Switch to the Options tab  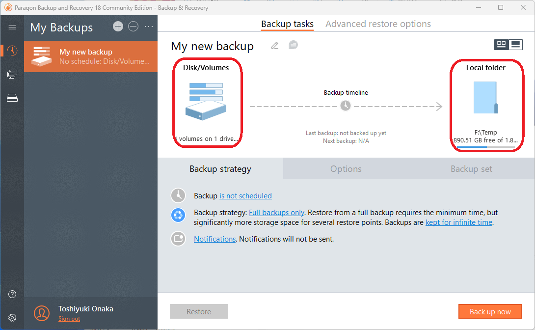click(x=346, y=169)
